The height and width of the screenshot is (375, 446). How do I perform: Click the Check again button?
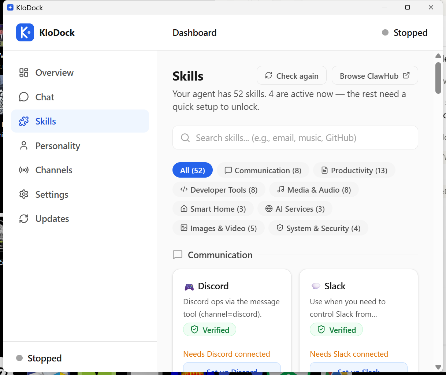coord(291,75)
